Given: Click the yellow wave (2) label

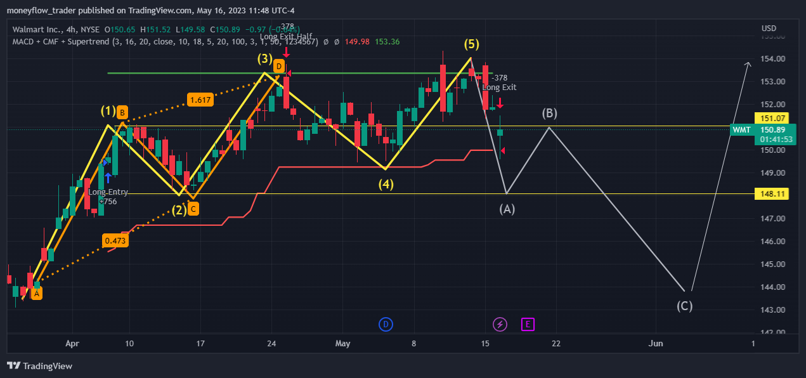Looking at the screenshot, I should 179,210.
